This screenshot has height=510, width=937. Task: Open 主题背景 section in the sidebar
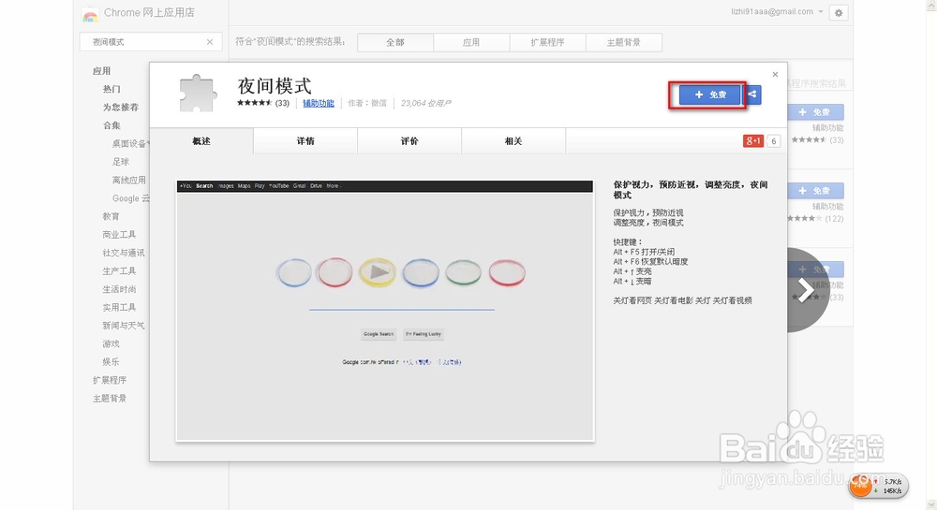coord(110,399)
